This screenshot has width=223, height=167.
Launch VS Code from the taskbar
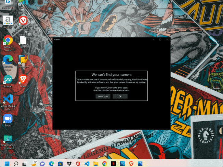(x=87, y=164)
